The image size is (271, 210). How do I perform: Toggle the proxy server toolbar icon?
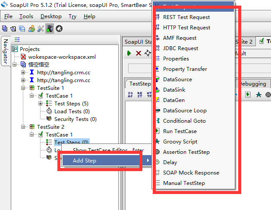pyautogui.click(x=50, y=29)
